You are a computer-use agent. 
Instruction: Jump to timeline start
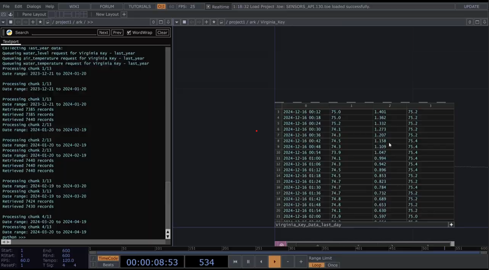[235, 262]
